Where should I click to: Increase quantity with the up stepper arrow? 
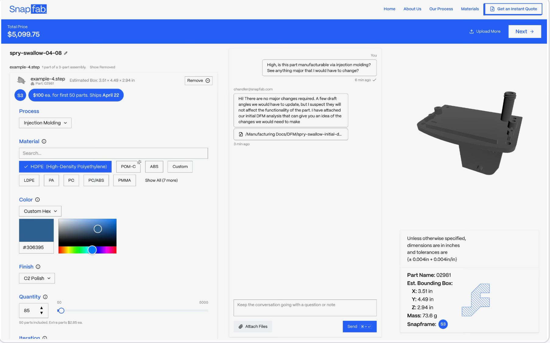click(x=42, y=308)
